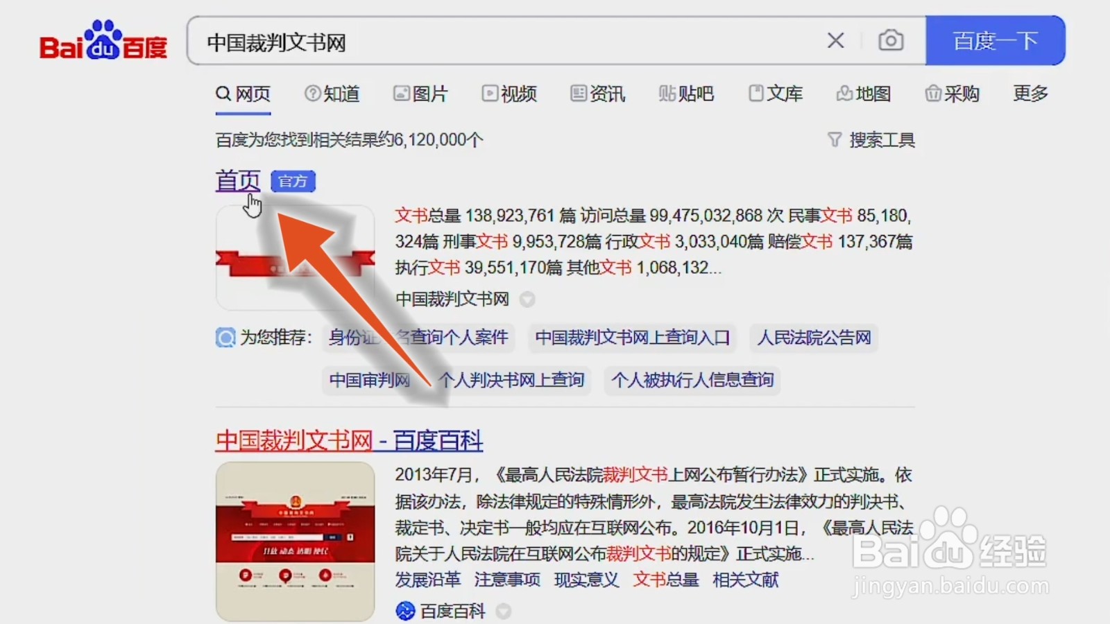1110x624 pixels.
Task: Clear the search box with the X icon
Action: [836, 41]
